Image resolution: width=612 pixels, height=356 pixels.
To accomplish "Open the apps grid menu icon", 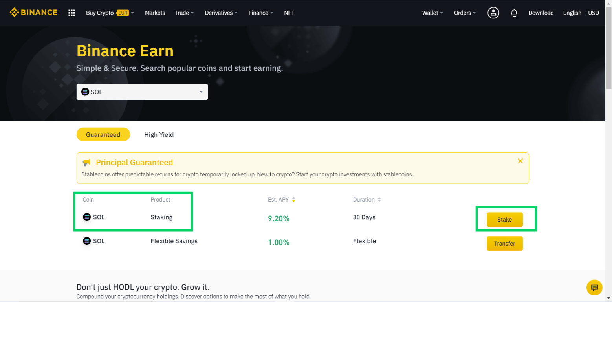I will coord(71,13).
